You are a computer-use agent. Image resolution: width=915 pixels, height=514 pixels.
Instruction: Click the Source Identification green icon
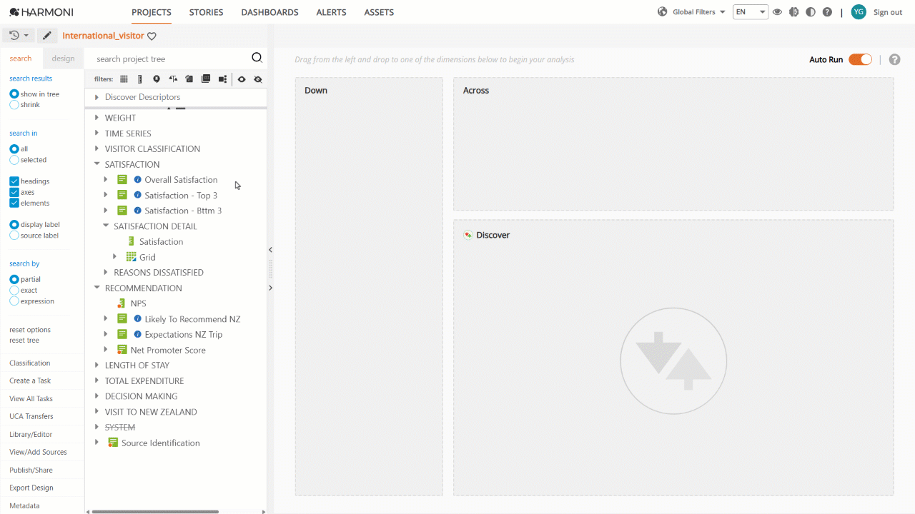113,443
